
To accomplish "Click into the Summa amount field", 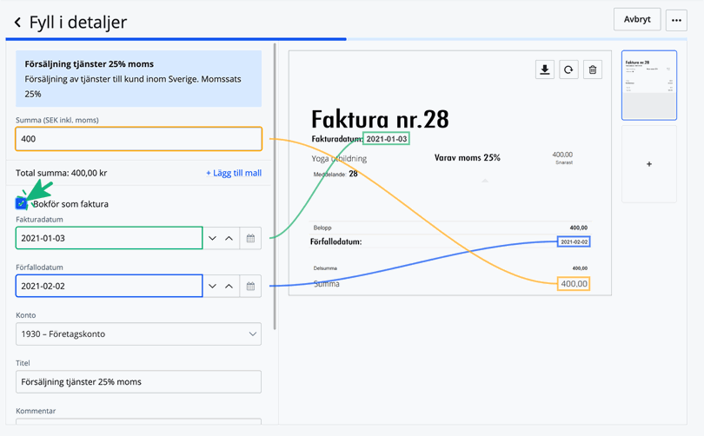I will (x=138, y=139).
